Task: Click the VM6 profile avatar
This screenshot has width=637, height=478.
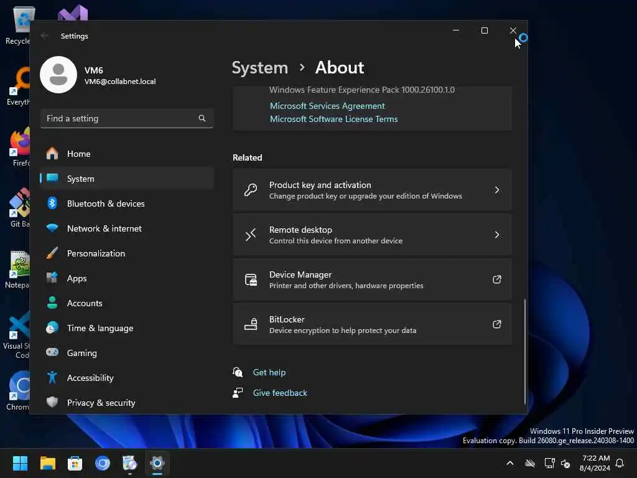Action: tap(58, 75)
